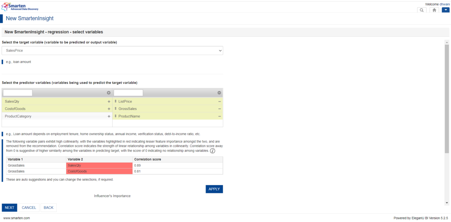451x222 pixels.
Task: Remove GrossSales using its minus icon
Action: coord(219,109)
